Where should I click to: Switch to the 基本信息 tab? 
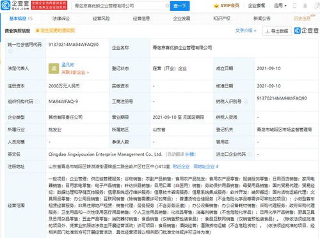point(21,19)
